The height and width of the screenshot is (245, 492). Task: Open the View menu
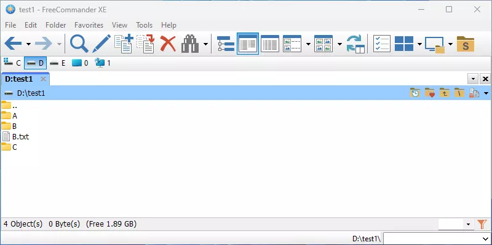[119, 25]
